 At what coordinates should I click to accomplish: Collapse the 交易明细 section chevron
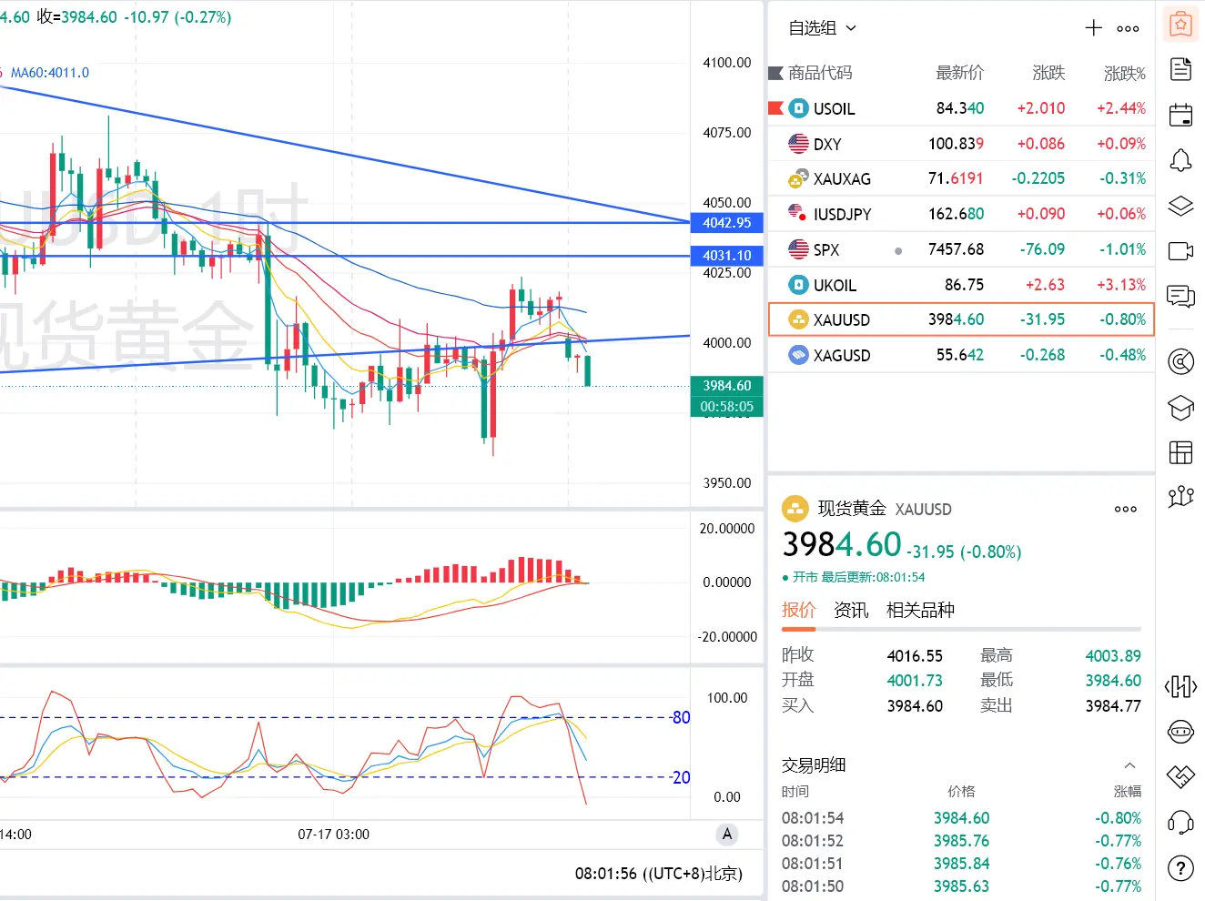[1129, 765]
